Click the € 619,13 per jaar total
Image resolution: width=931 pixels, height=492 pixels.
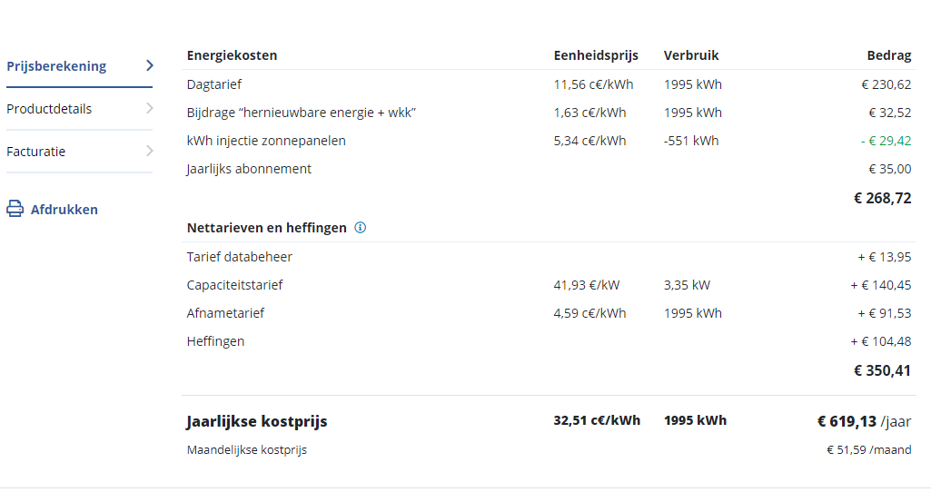pyautogui.click(x=864, y=421)
